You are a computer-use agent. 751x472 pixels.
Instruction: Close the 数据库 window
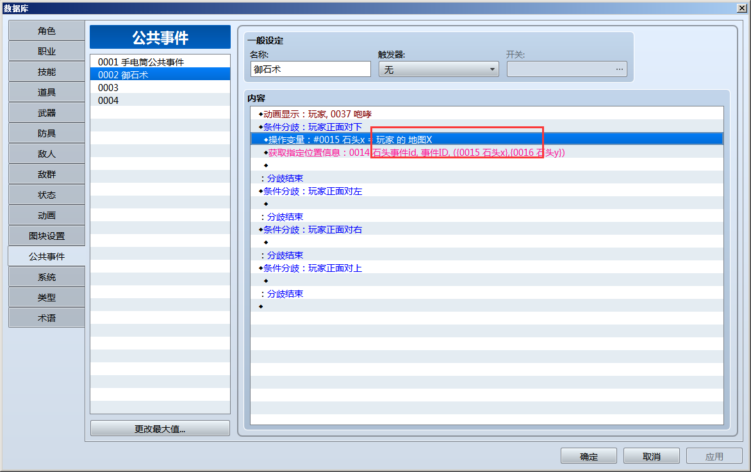742,8
